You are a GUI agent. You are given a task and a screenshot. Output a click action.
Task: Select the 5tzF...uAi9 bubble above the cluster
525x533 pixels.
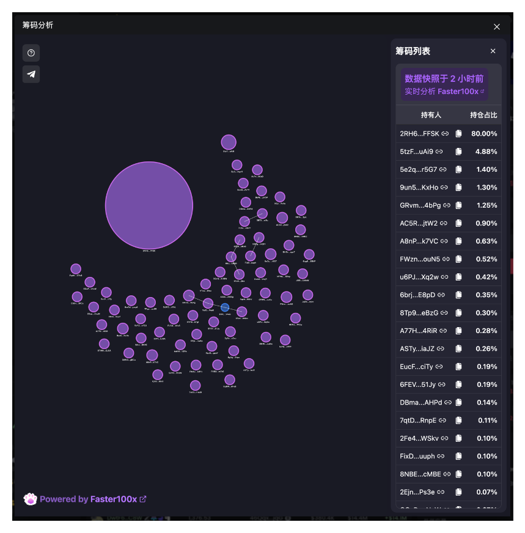coord(229,142)
